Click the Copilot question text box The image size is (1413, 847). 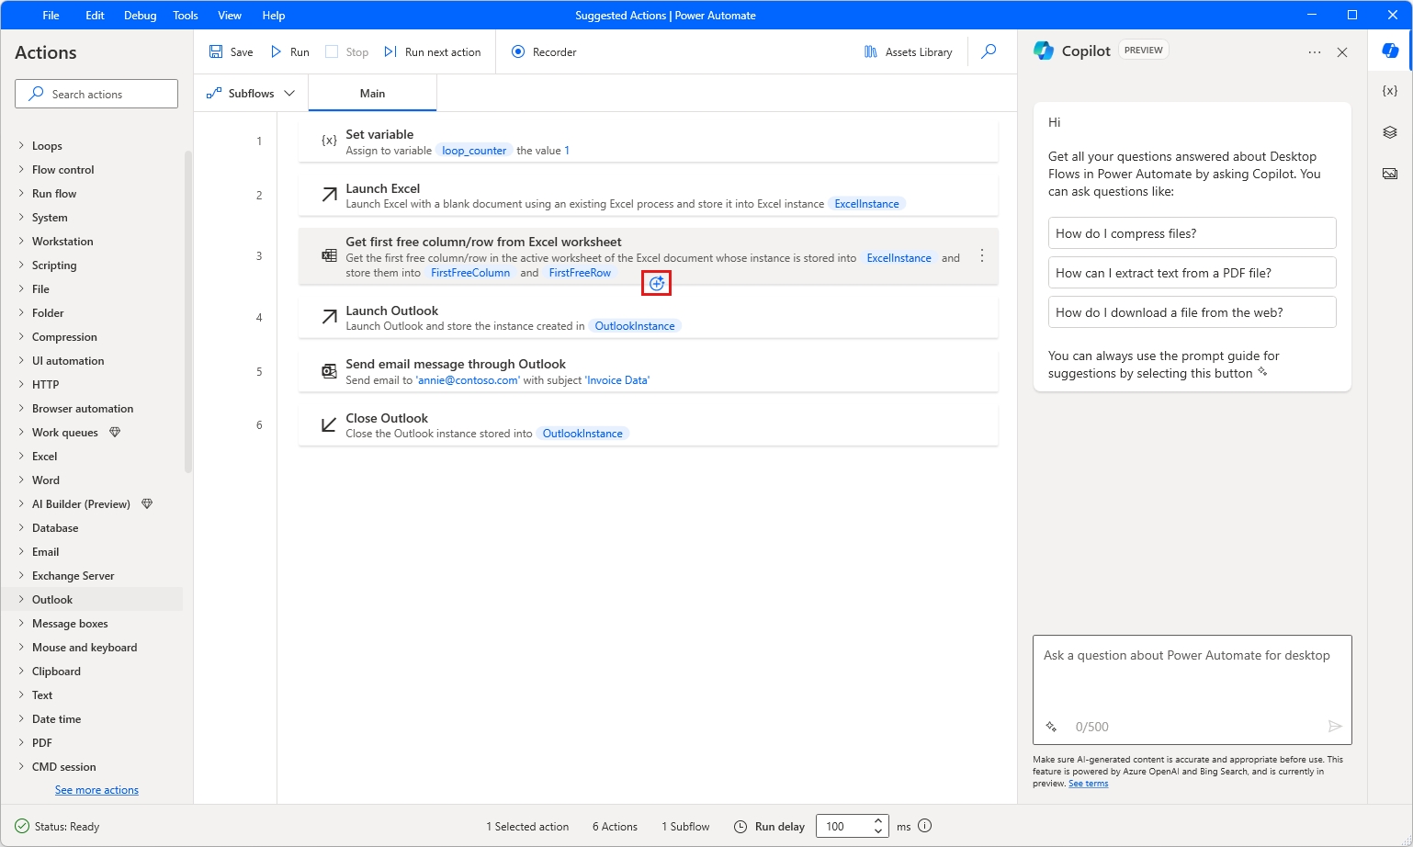pyautogui.click(x=1192, y=689)
